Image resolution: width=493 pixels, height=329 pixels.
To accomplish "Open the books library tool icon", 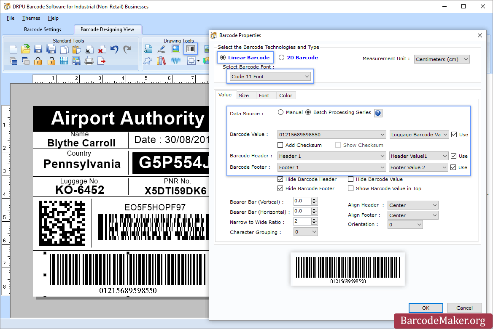I will point(161,61).
